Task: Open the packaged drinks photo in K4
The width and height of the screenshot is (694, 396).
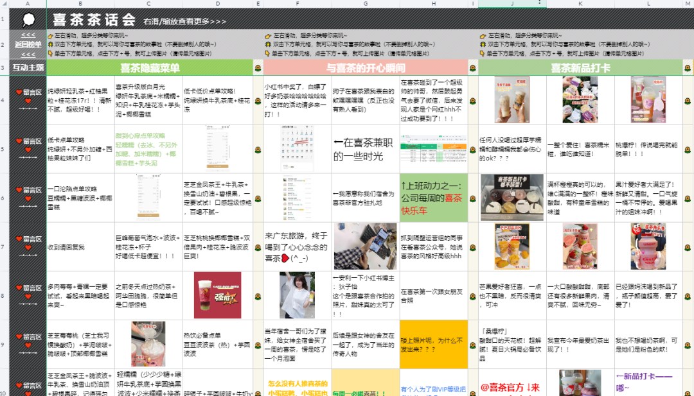Action: (580, 100)
